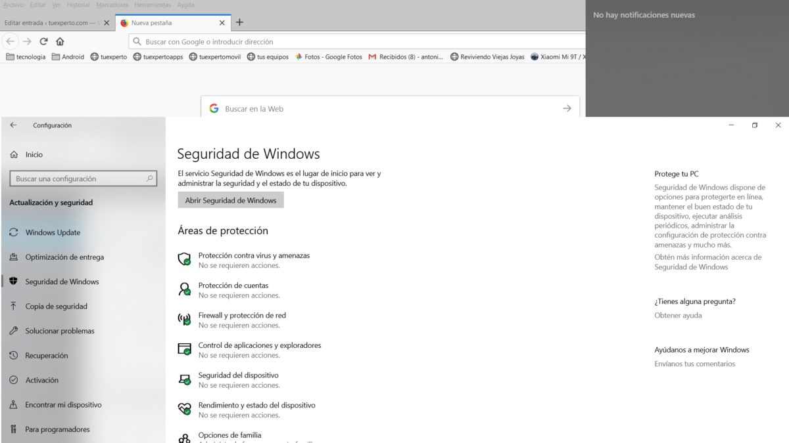The height and width of the screenshot is (443, 789).
Task: Go back using the Configuración back arrow
Action: point(14,125)
